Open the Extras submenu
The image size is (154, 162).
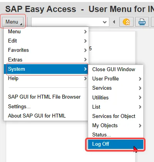click(x=46, y=60)
